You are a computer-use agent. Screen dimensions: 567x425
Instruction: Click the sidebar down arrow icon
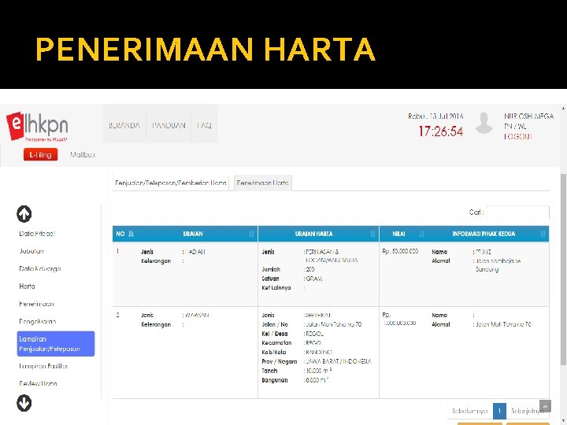24,403
